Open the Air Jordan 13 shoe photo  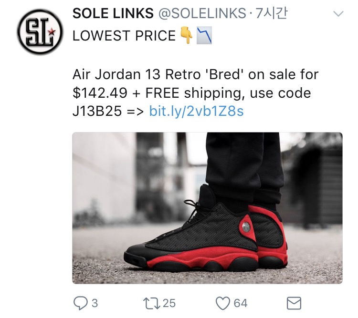coord(207,208)
